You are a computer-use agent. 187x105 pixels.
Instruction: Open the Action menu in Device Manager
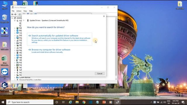click(19, 11)
